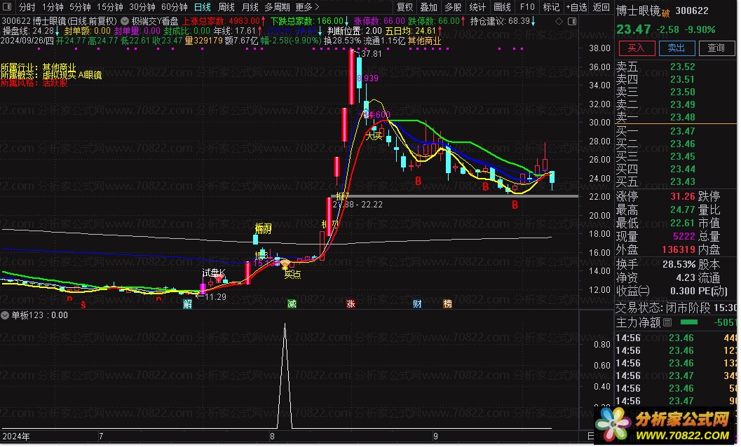Click the 捂雨 annotation label
Screen dimensions: 741x447
[263, 229]
